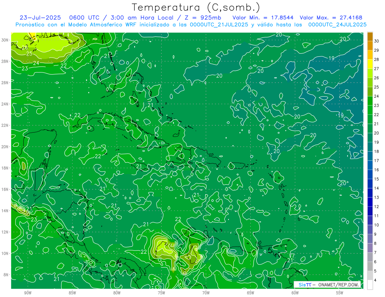The width and height of the screenshot is (385, 297).
Task: Click the "65W" longitude axis label
Action: click(x=251, y=293)
